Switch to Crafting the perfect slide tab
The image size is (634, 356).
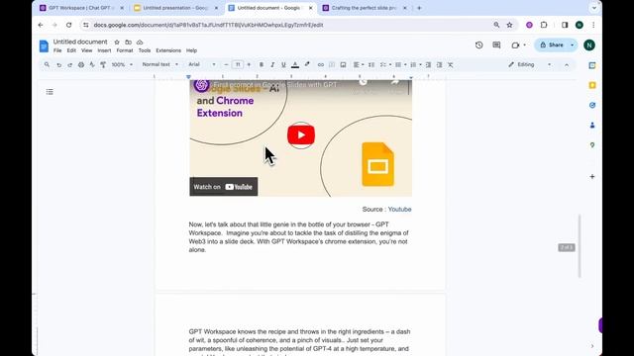click(364, 8)
